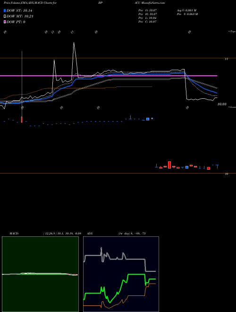Click the 'Pre O: 10.07' value

(x=148, y=10)
